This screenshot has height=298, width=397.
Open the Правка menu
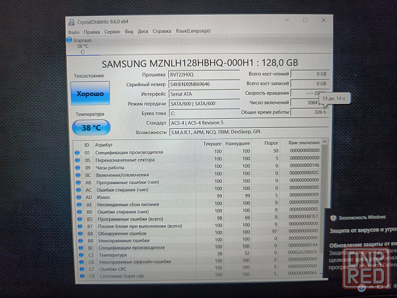tap(92, 32)
